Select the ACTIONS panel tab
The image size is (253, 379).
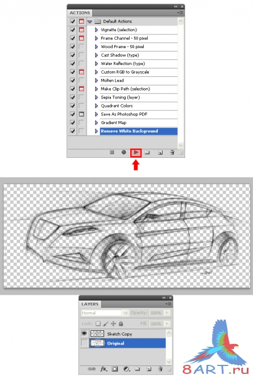(80, 13)
